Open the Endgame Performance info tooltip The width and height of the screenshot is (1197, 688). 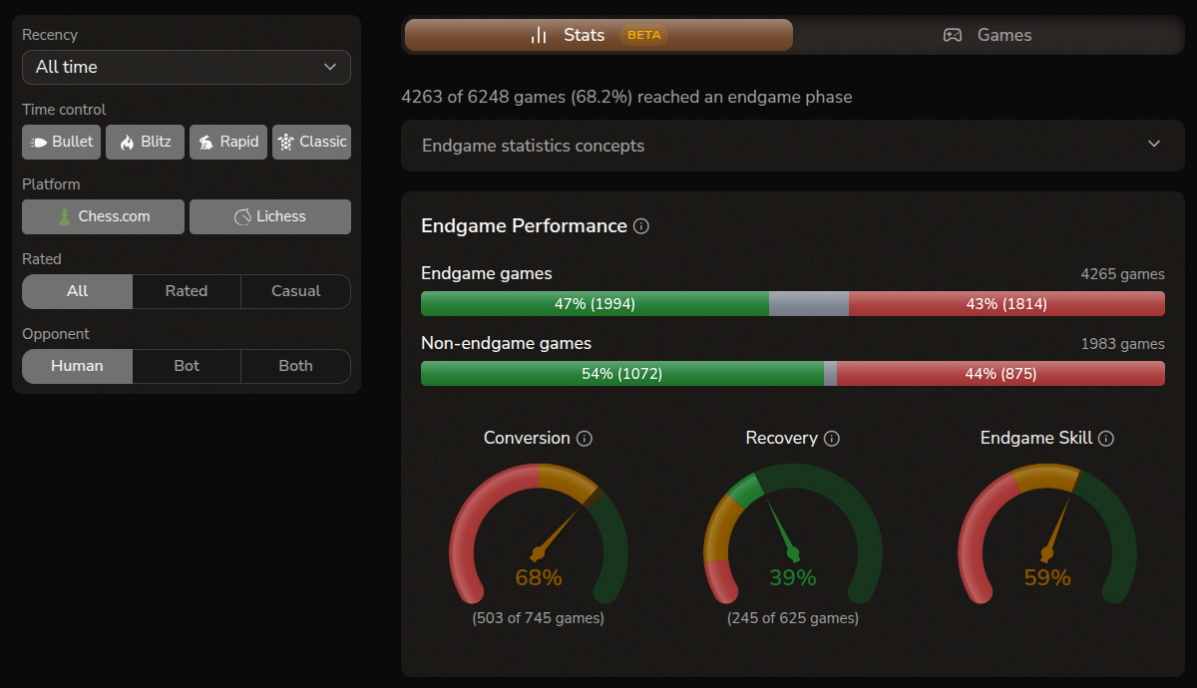click(641, 226)
